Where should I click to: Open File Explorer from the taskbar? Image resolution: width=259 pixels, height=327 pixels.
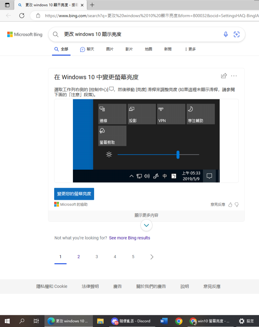(100, 321)
